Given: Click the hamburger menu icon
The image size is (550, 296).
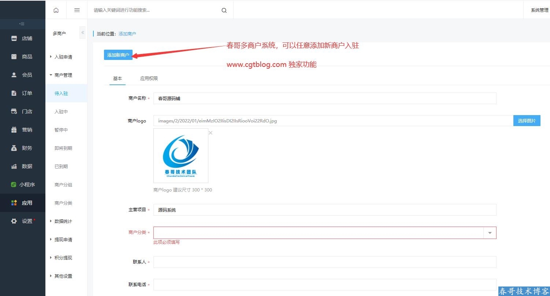Looking at the screenshot, I should click(x=77, y=10).
